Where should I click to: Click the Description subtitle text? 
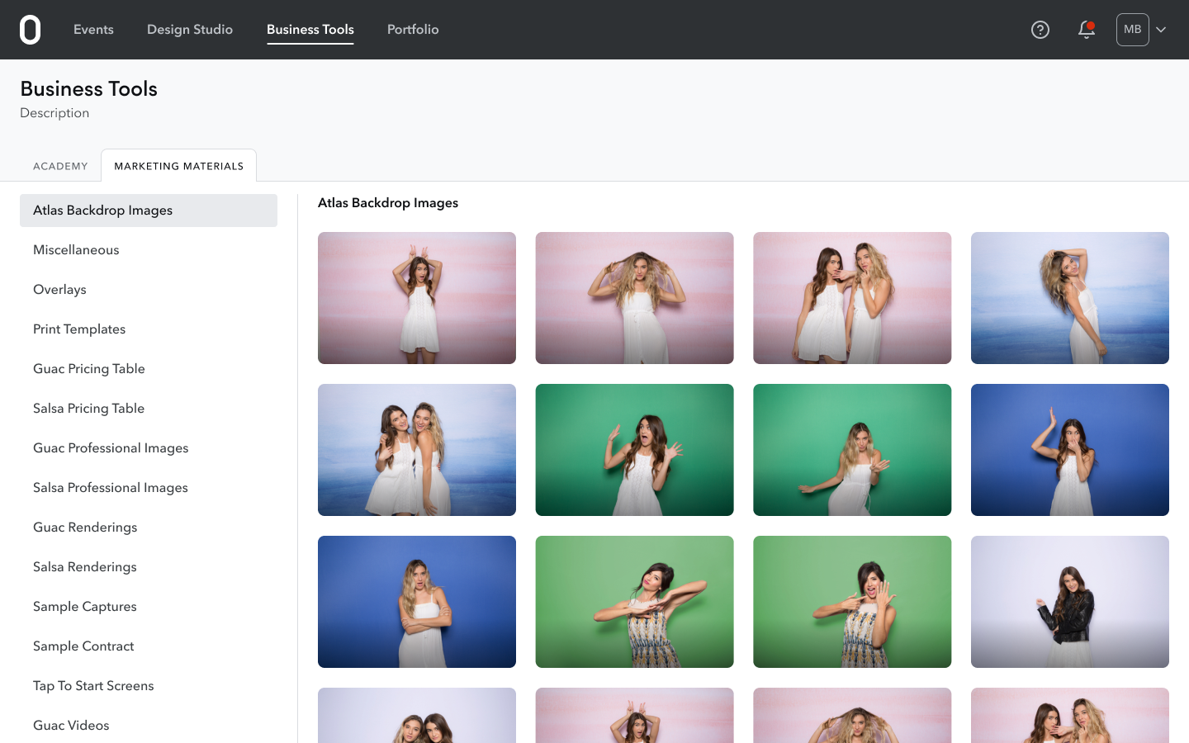pos(54,113)
